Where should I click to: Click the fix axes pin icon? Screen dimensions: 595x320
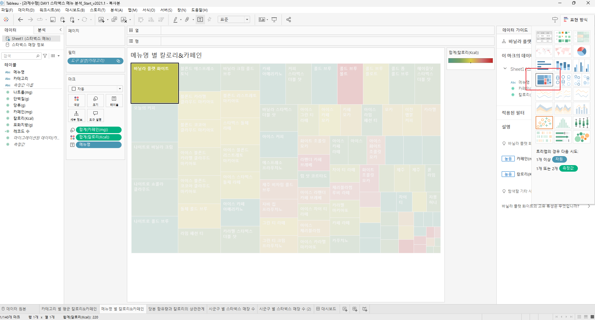click(209, 20)
